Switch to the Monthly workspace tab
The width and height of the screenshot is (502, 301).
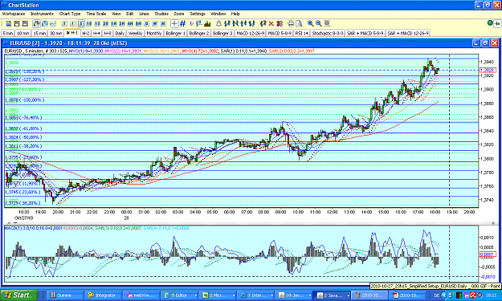pos(154,33)
